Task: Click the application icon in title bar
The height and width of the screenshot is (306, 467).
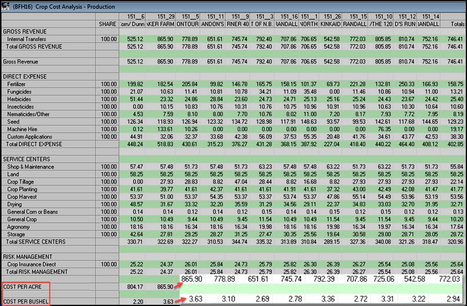Action: point(7,6)
